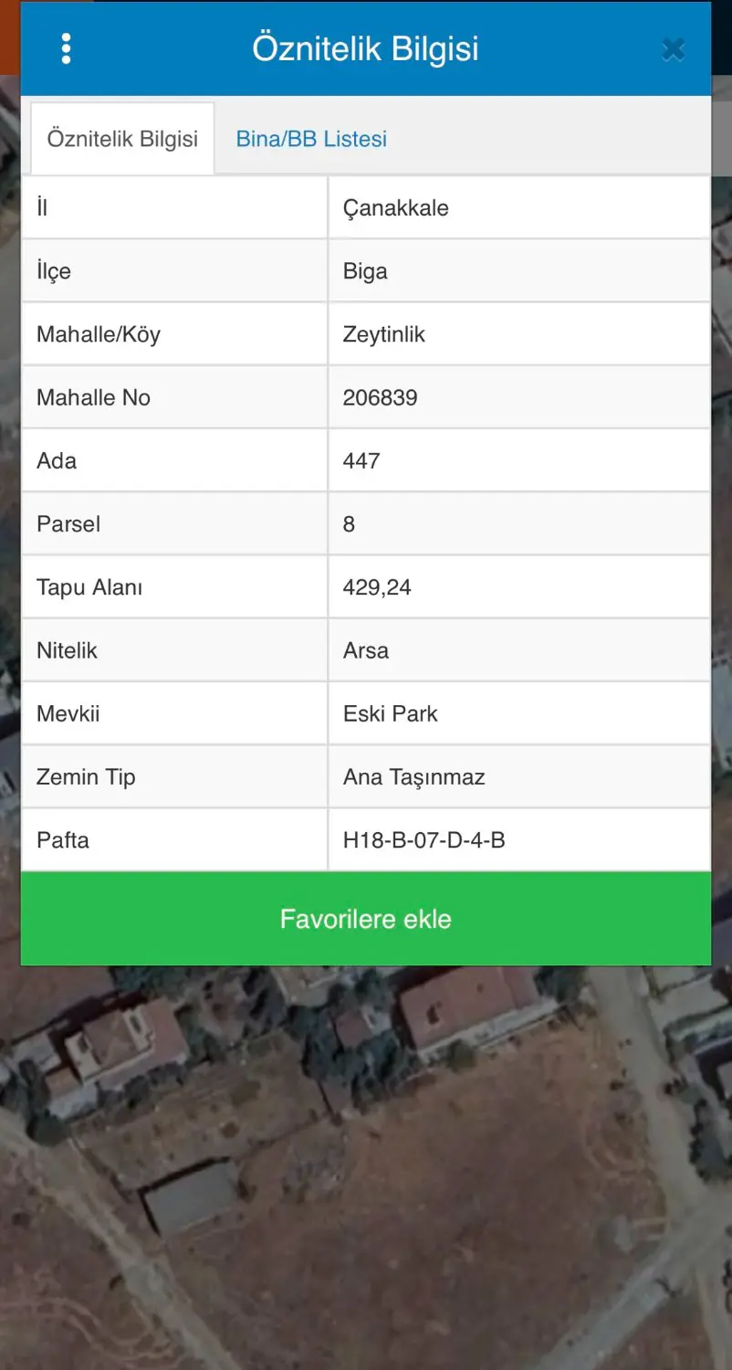Open the three-dot options menu
Image resolution: width=732 pixels, height=1370 pixels.
66,48
